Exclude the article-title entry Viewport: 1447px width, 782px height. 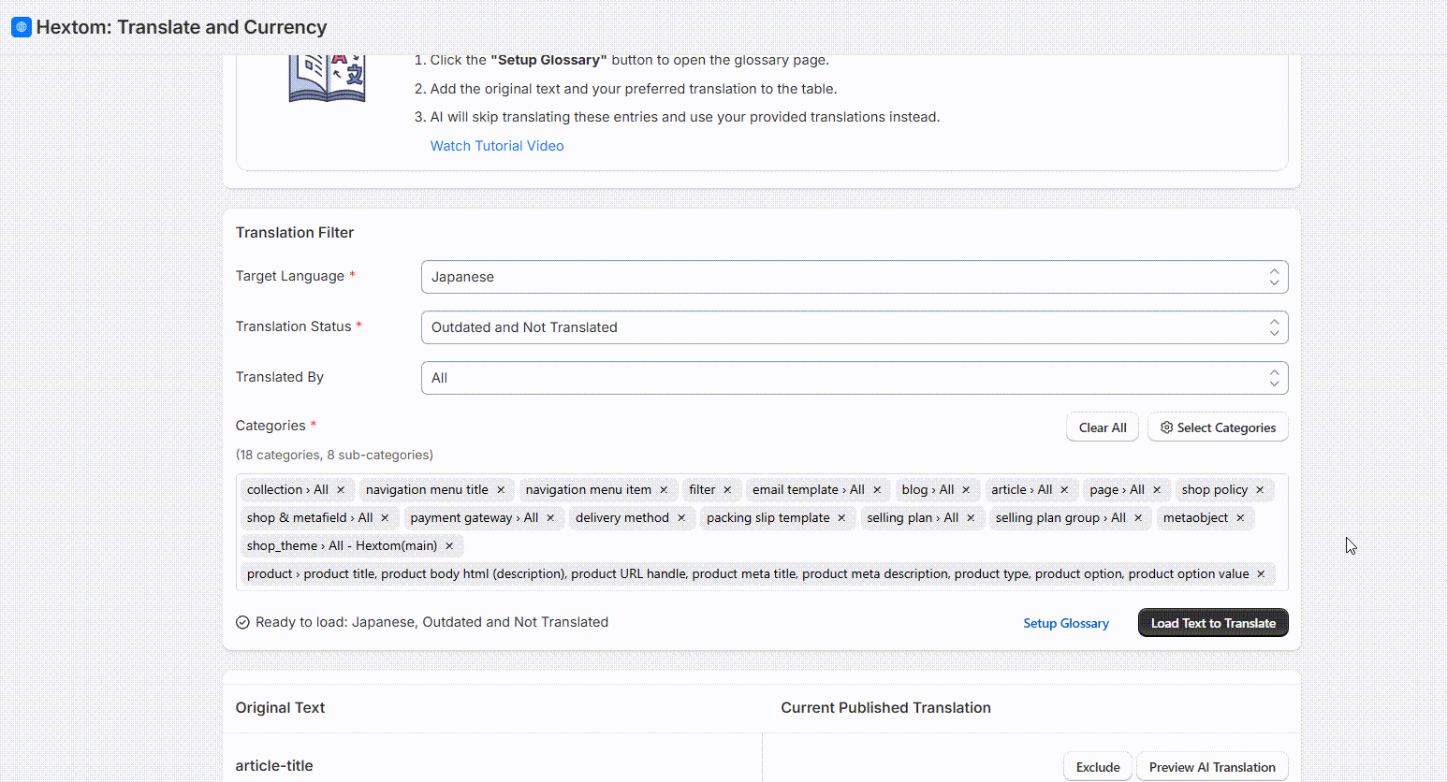1098,767
